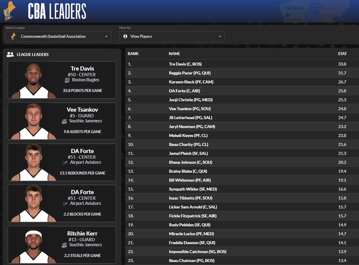The width and height of the screenshot is (359, 265).
Task: Open Vee Tsankov (PG, SOU) table row
Action: [x=242, y=109]
